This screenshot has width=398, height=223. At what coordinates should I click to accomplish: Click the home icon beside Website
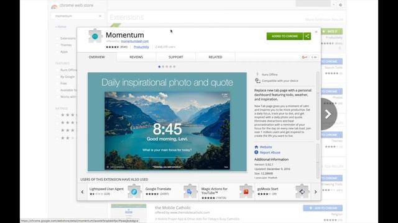coord(256,147)
